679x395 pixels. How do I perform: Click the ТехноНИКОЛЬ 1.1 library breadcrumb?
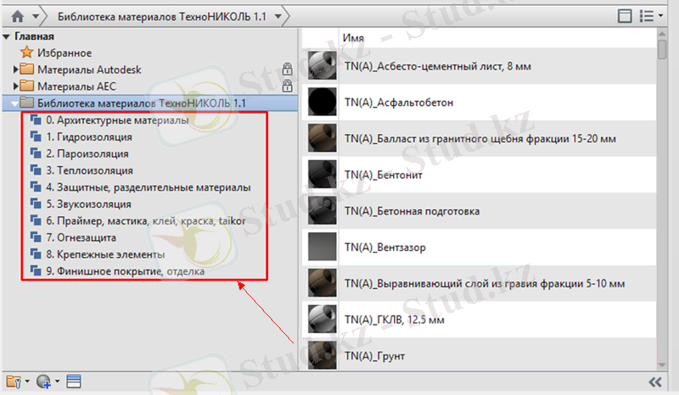click(162, 17)
